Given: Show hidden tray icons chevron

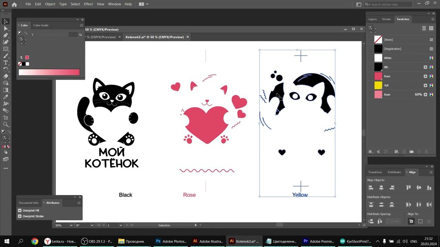Looking at the screenshot, I should [x=377, y=241].
